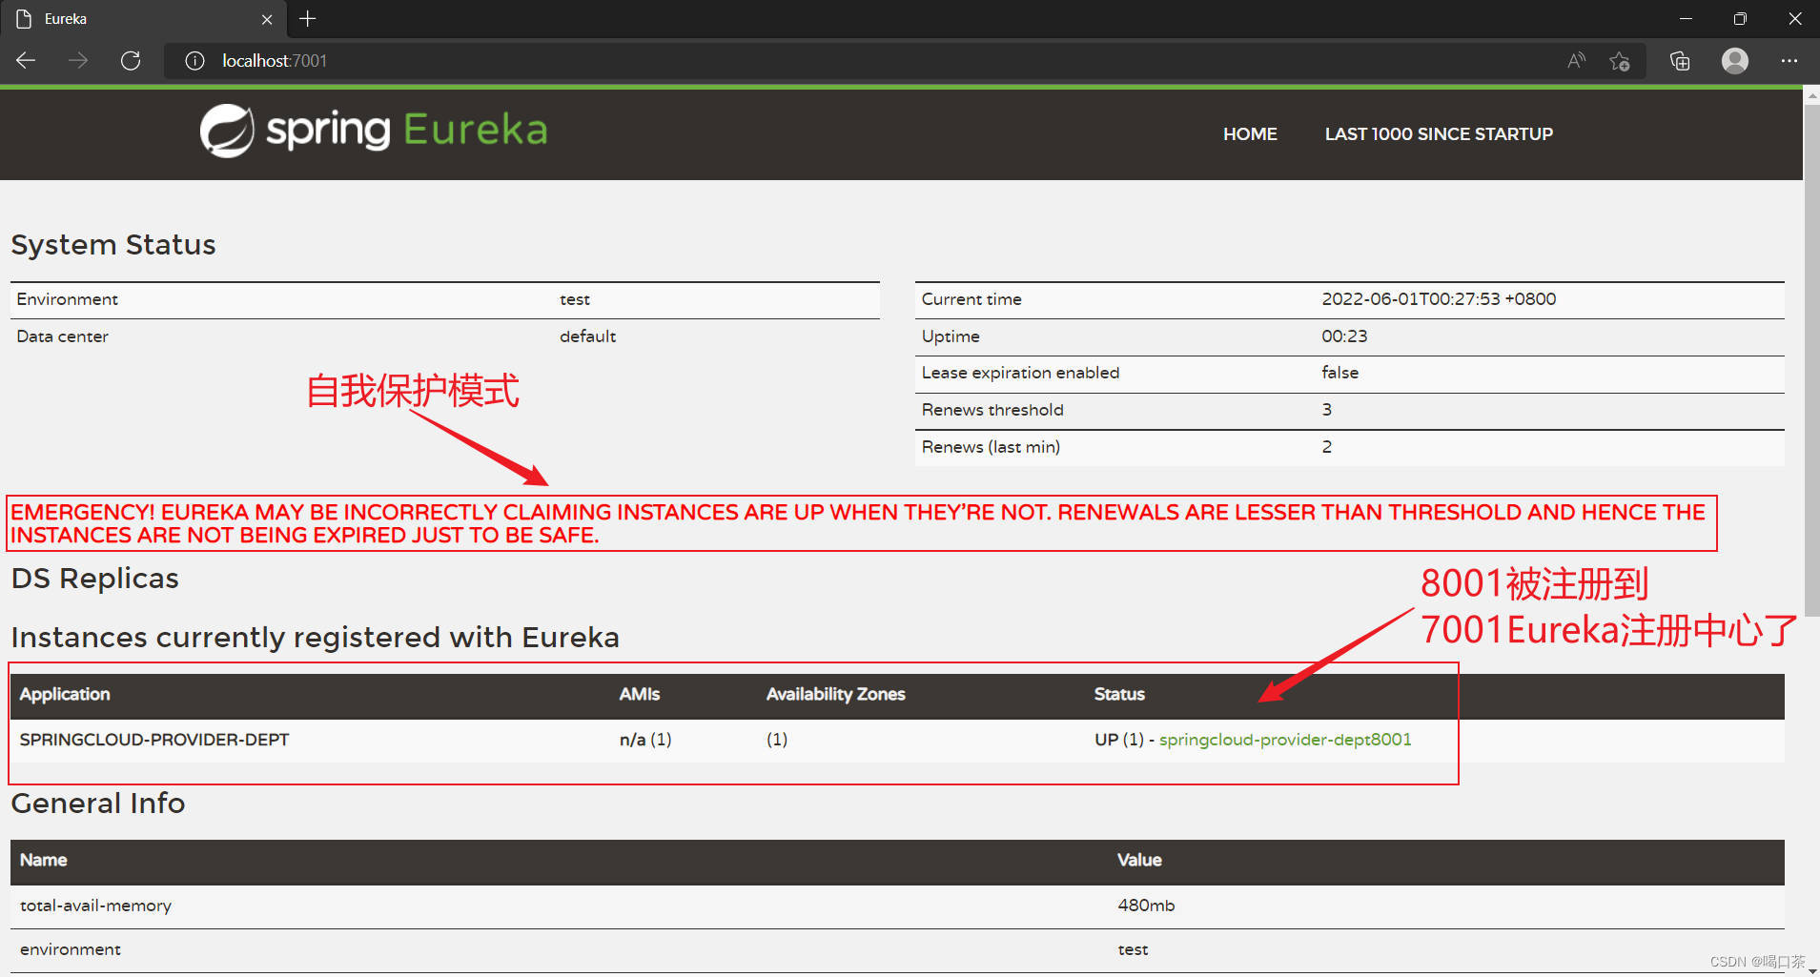Viewport: 1820px width, 977px height.
Task: Click the Renews threshold label
Action: tap(992, 410)
